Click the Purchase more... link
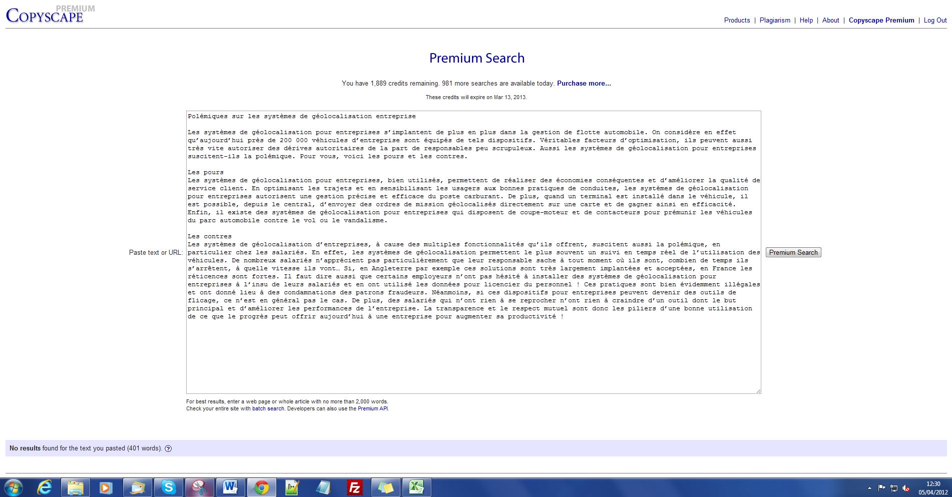 [x=584, y=84]
